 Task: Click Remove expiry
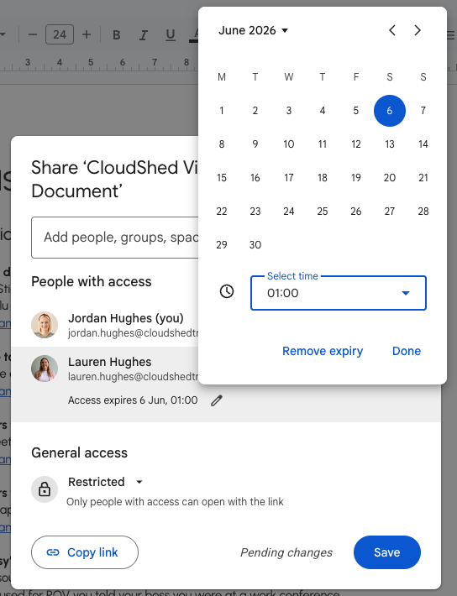pos(323,351)
